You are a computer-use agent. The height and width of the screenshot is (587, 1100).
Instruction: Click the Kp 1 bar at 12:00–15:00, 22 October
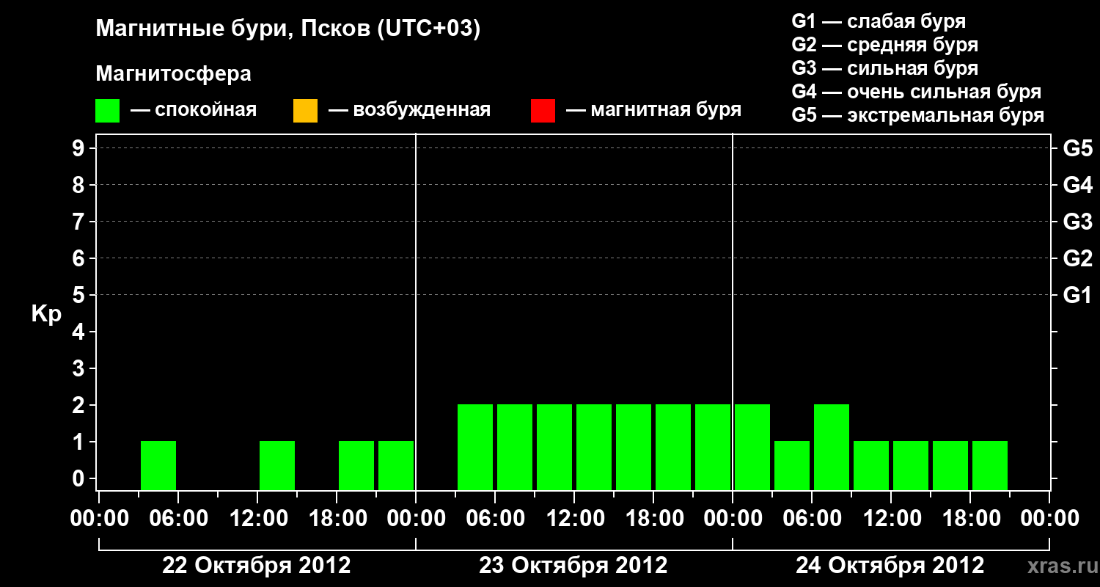tap(277, 465)
